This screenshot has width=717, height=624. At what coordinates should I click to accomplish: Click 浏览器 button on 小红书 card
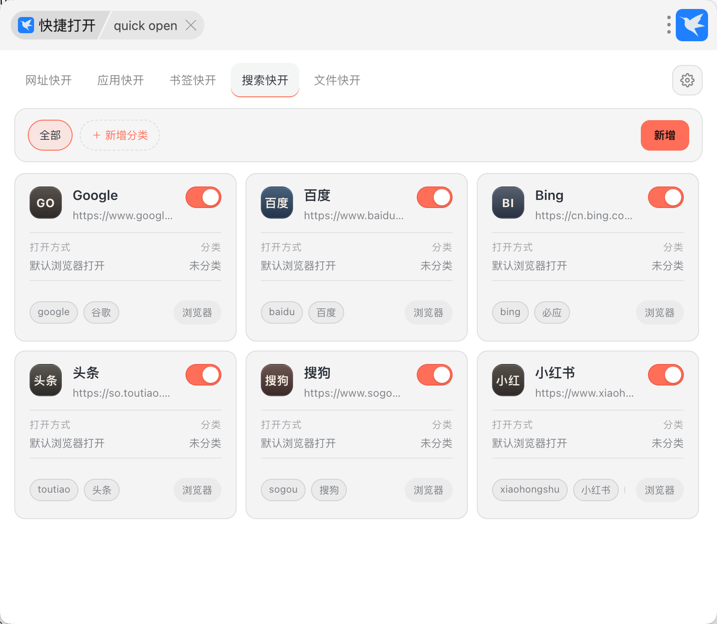click(x=660, y=490)
